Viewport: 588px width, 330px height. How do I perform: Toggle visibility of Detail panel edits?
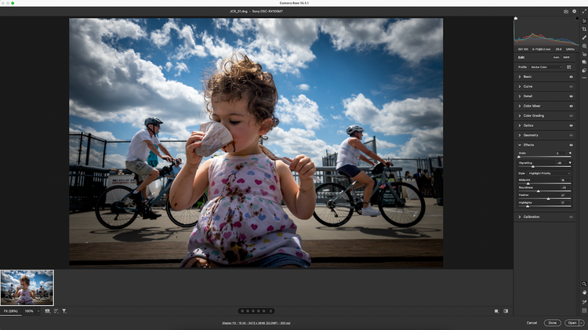571,96
